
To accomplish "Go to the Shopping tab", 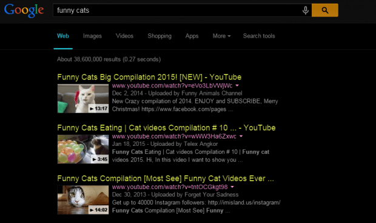I will [159, 36].
